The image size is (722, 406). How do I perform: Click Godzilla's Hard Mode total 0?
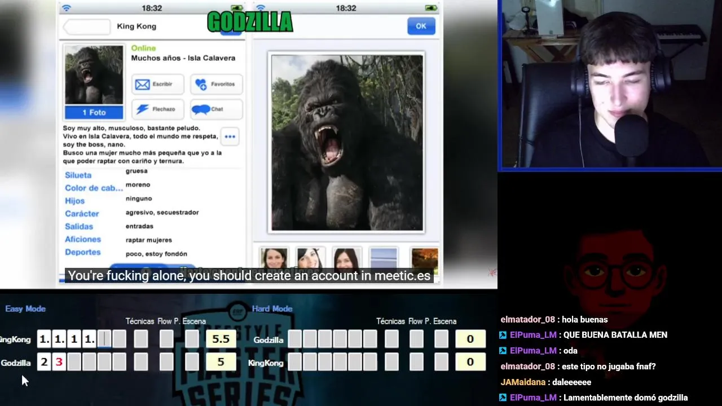click(x=470, y=339)
